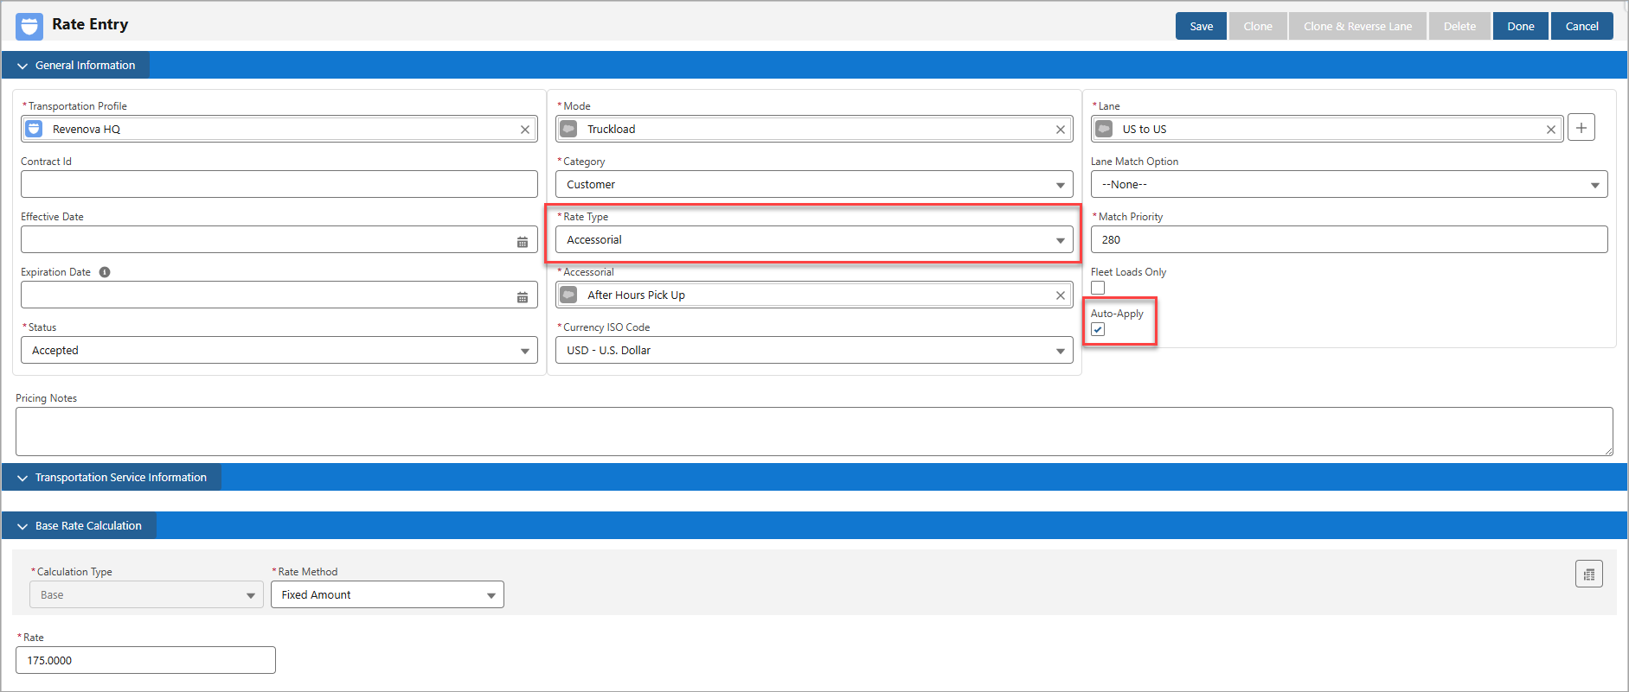The height and width of the screenshot is (692, 1629).
Task: Click the Accessorial record icon
Action: 568,295
